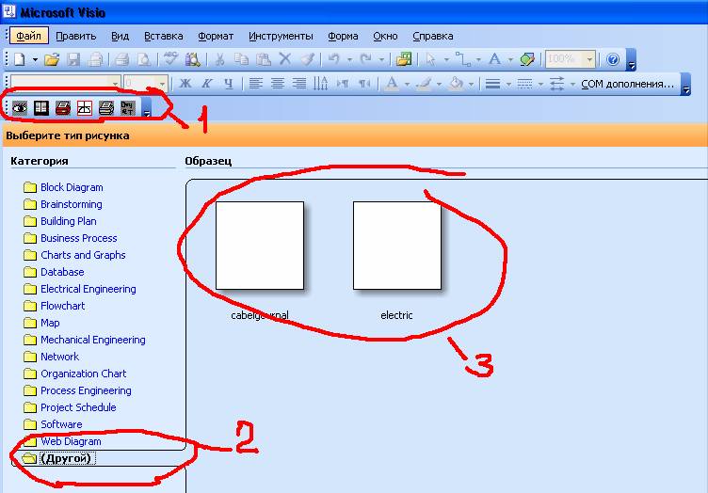Screen dimensions: 708x493
Task: Toggle align text right
Action: (298, 84)
